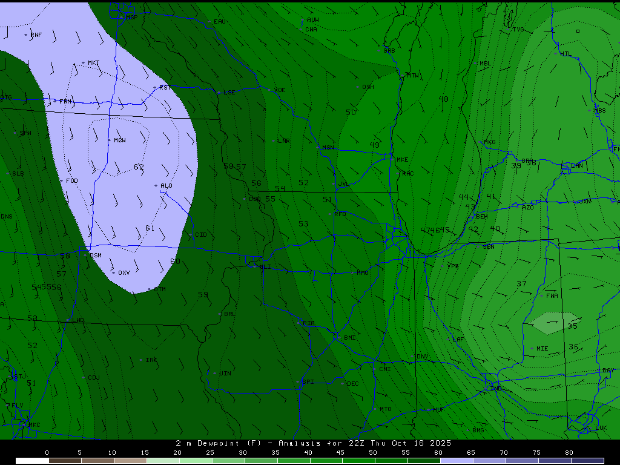Click the 62 dewpoint contour value
The image size is (620, 465).
pos(139,167)
